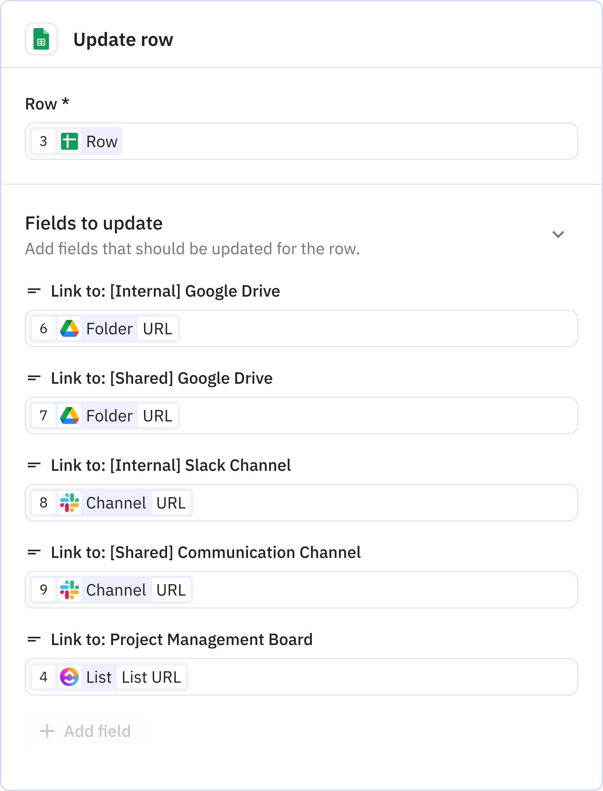The height and width of the screenshot is (791, 603).
Task: Select the Channel URL pill for Internal Slack Channel
Action: (171, 503)
